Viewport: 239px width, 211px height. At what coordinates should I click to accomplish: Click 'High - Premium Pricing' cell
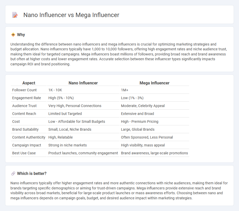point(140,122)
